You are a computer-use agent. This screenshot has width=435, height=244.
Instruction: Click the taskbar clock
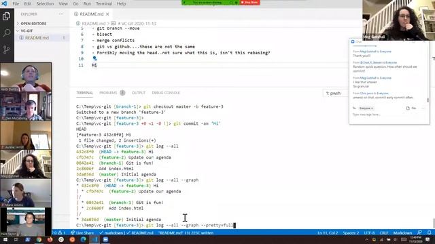pyautogui.click(x=415, y=239)
